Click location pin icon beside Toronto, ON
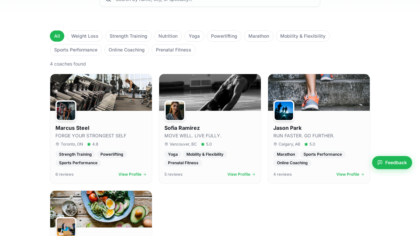The width and height of the screenshot is (420, 236). point(57,144)
